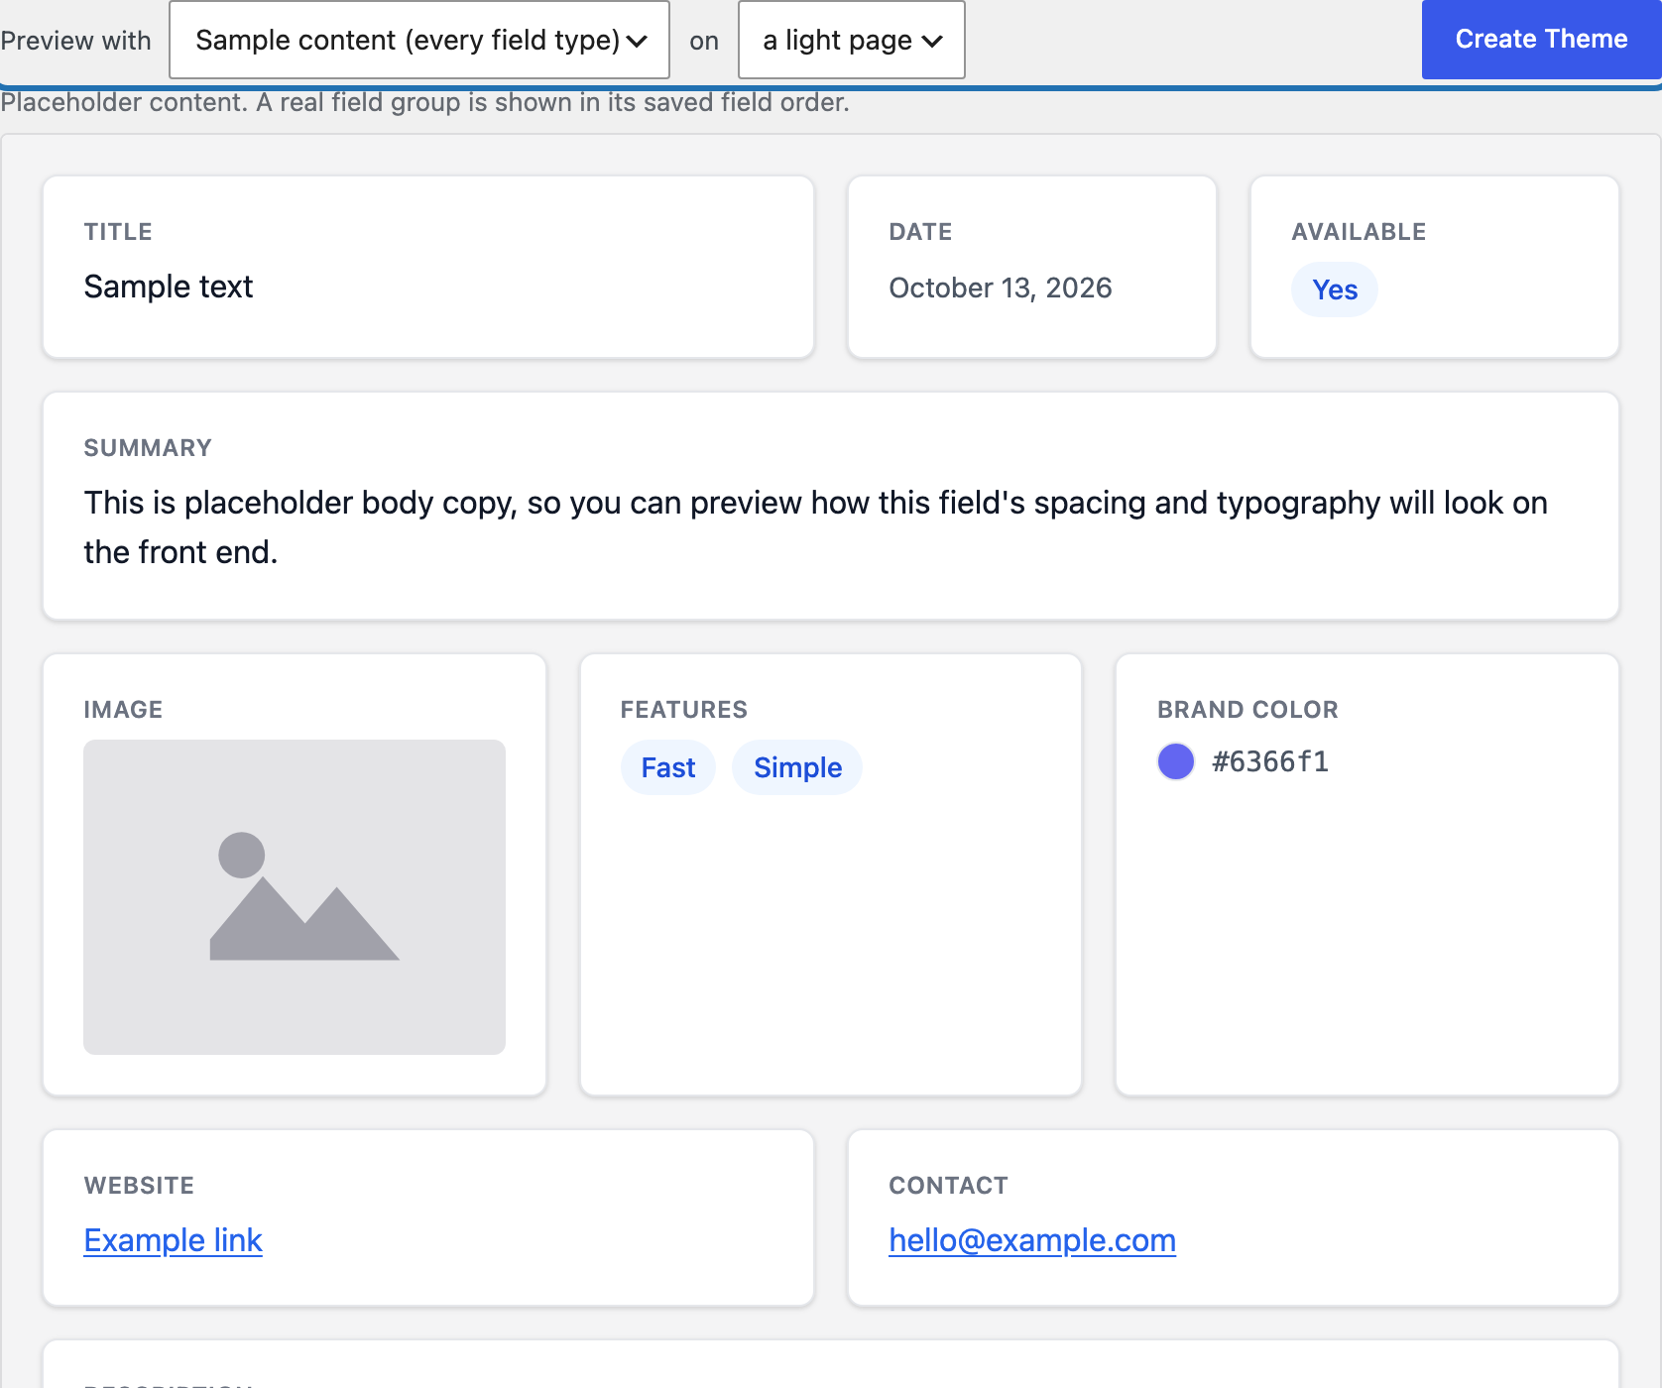Click the 'Simple' feature tag
This screenshot has height=1388, width=1662.
tap(797, 767)
